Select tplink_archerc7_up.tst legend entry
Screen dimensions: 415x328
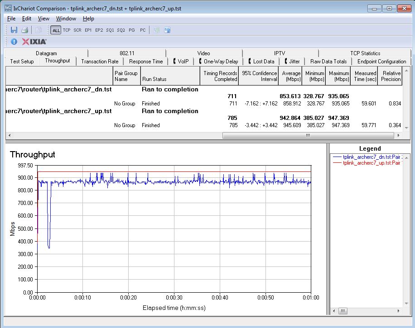click(367, 163)
